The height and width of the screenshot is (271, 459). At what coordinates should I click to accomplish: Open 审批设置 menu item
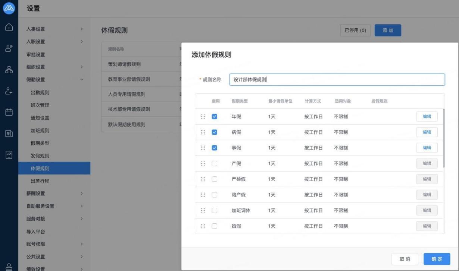(x=54, y=55)
